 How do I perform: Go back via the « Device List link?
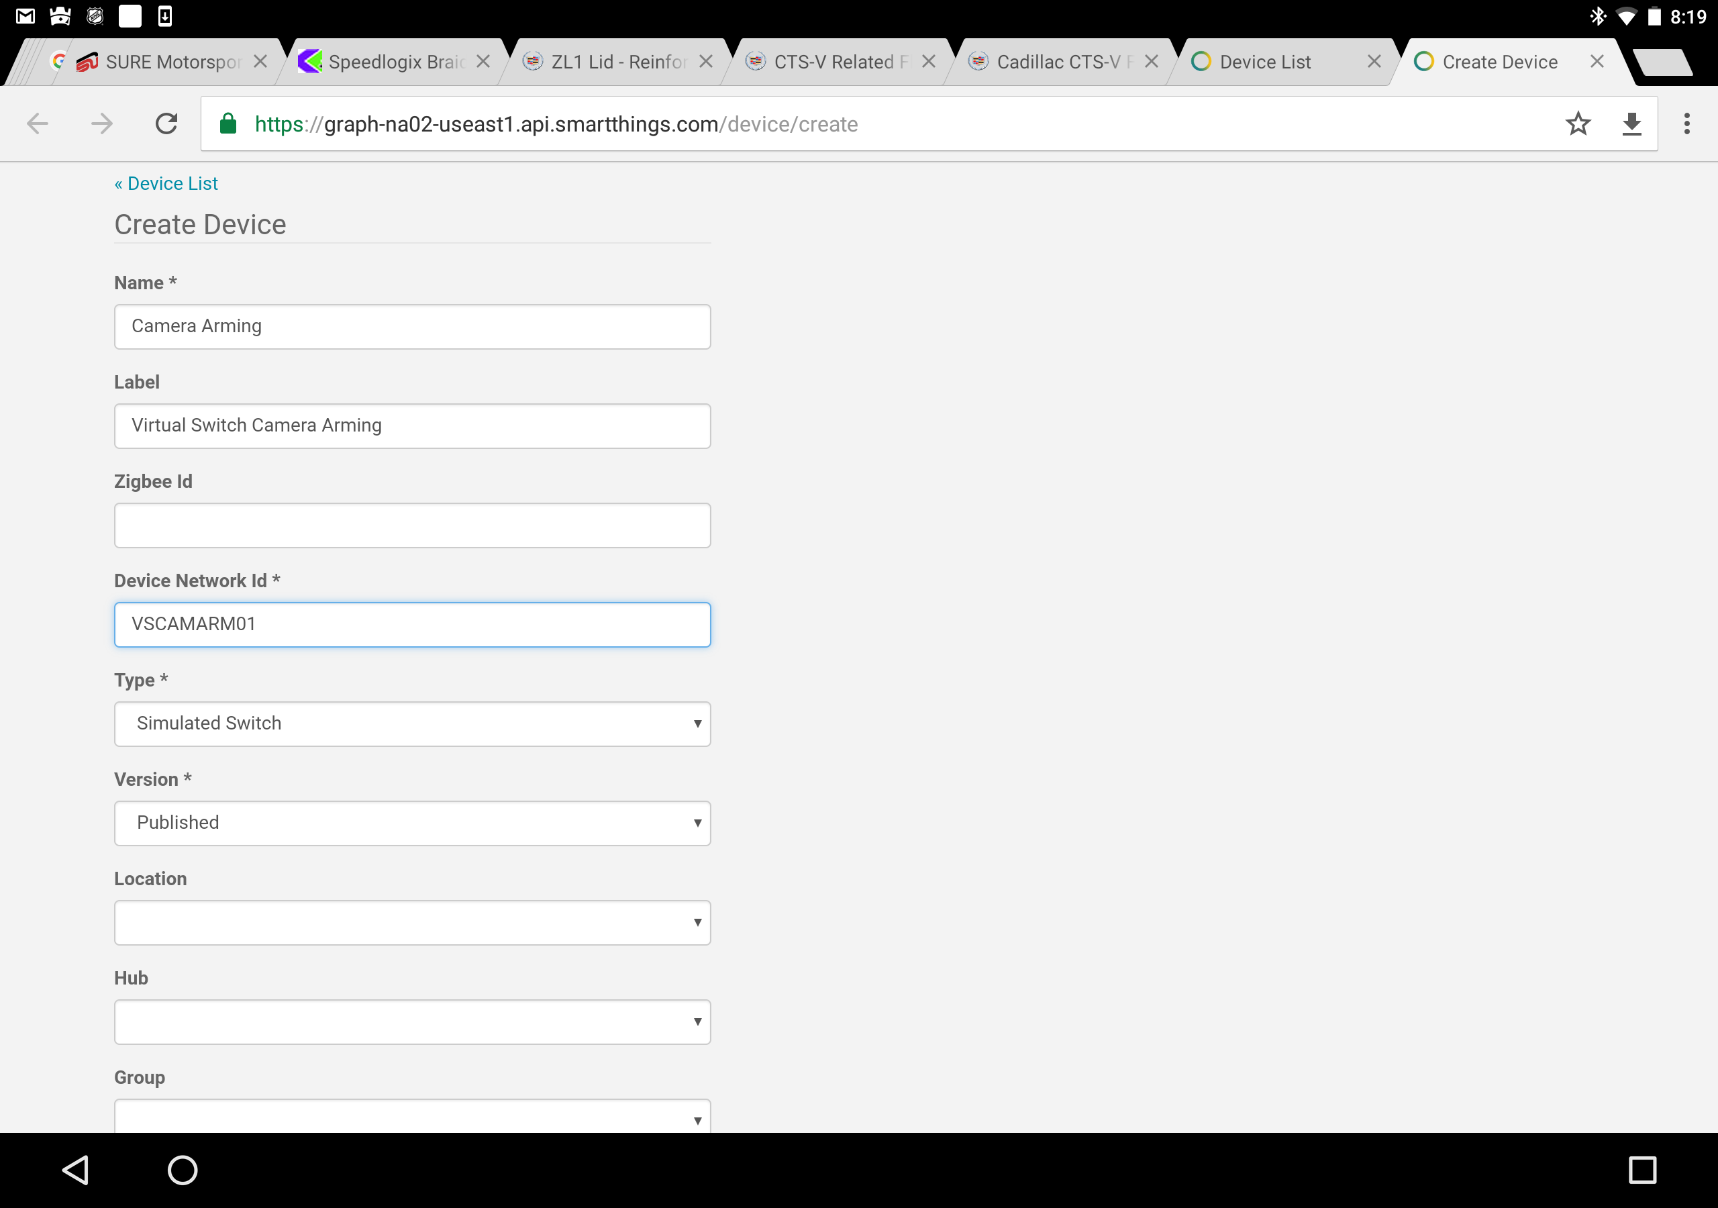tap(166, 183)
